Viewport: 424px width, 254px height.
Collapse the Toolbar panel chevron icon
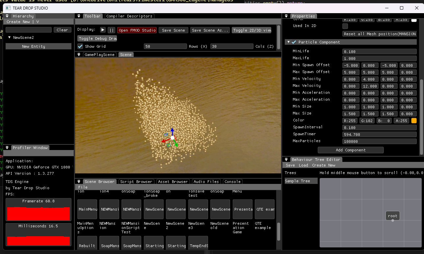tap(79, 15)
